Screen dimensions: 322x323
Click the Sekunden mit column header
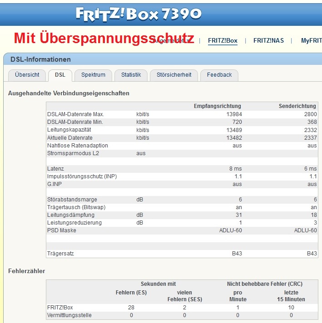point(158,284)
